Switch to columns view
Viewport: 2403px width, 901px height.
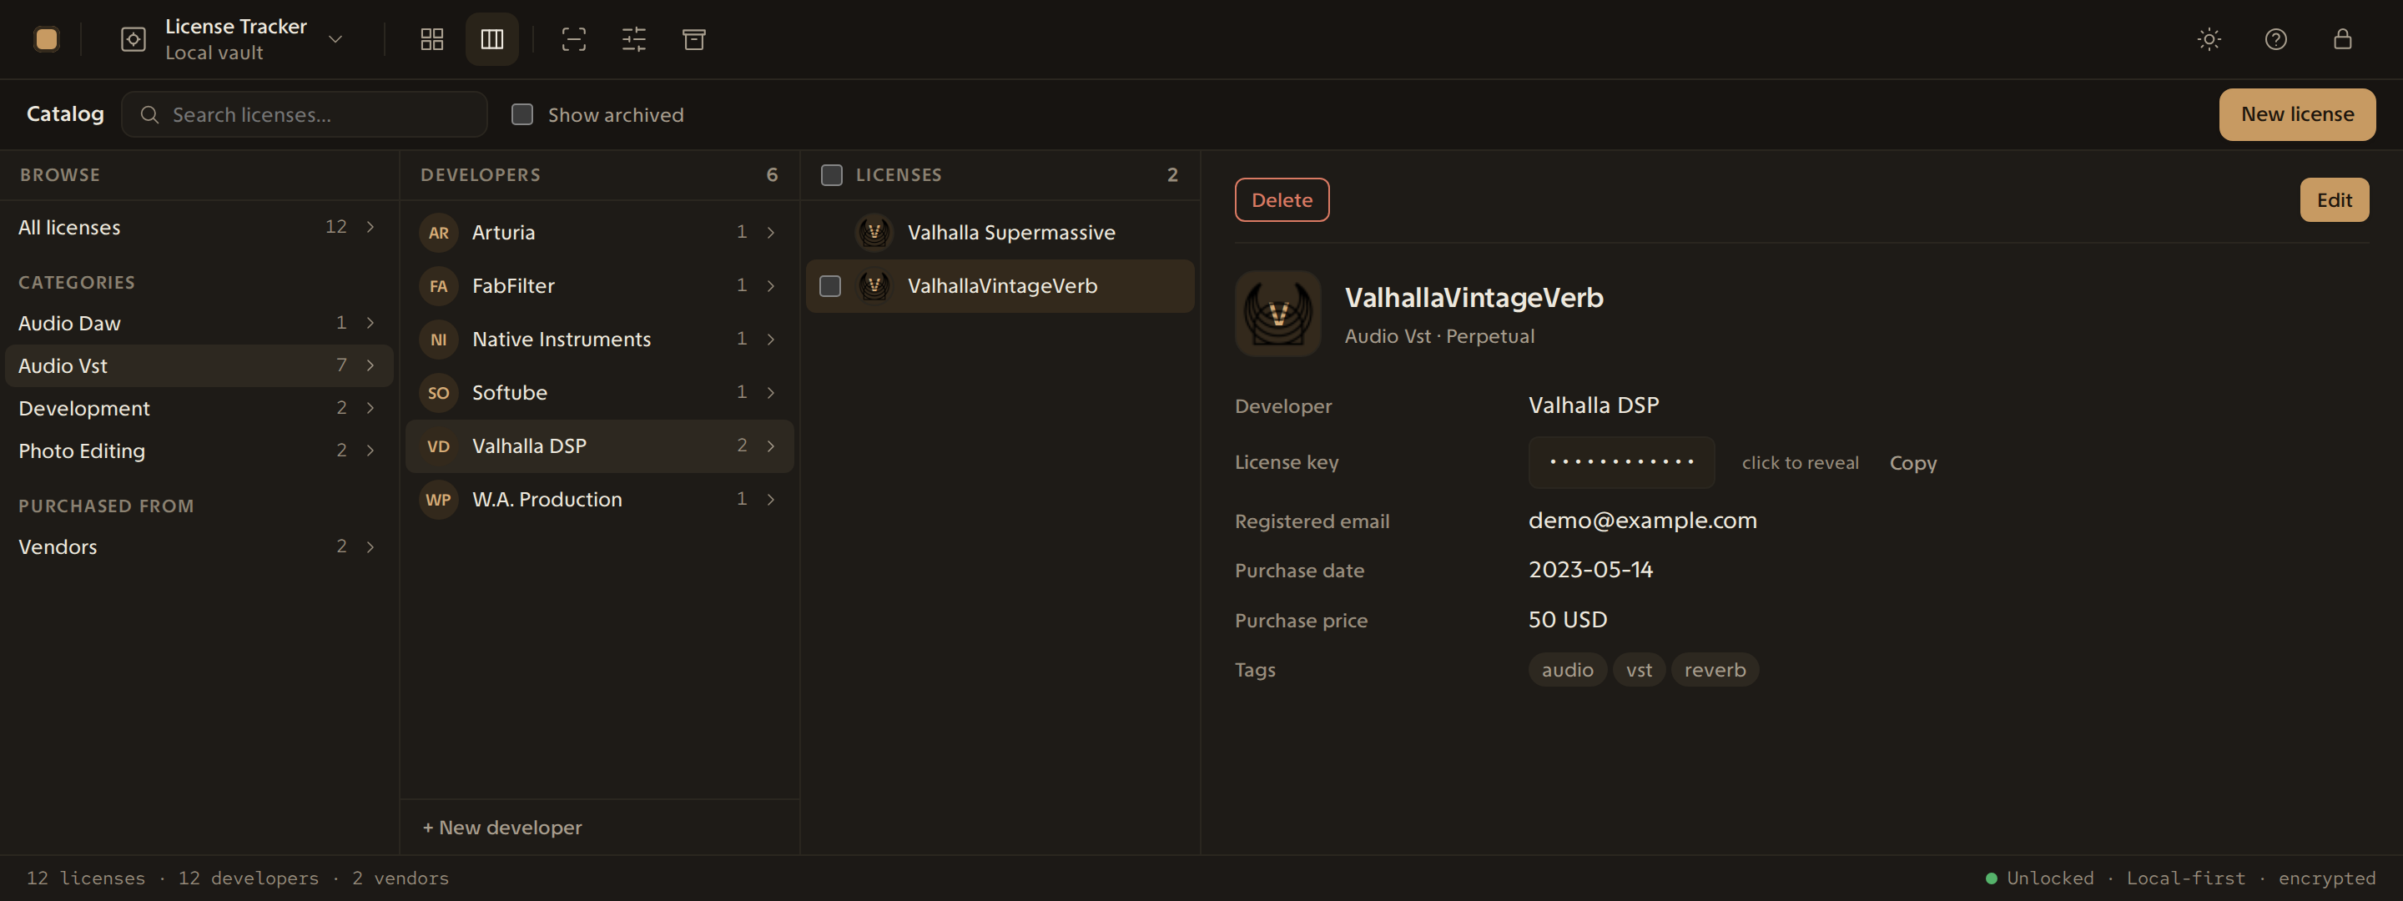pyautogui.click(x=491, y=39)
